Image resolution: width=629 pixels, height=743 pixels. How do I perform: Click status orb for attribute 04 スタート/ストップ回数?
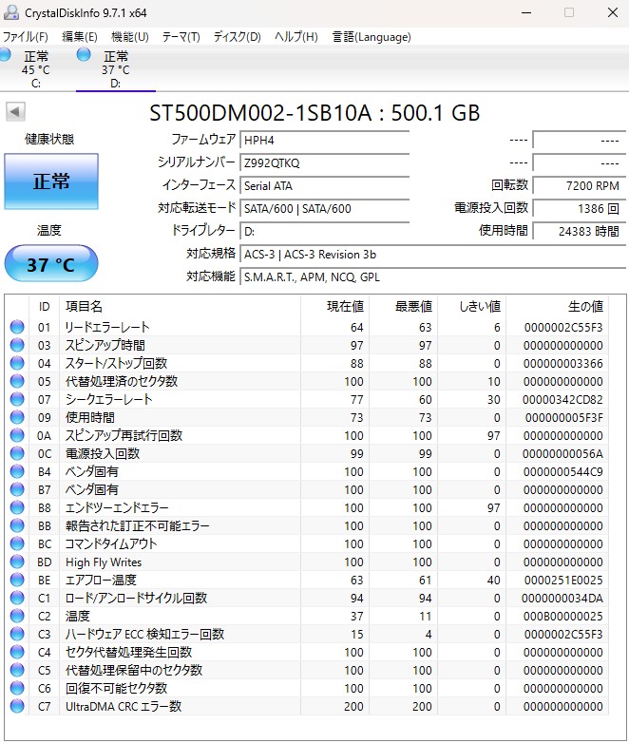click(17, 363)
